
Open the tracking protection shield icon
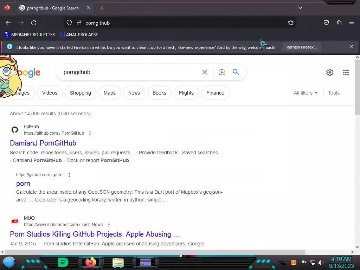pos(69,23)
